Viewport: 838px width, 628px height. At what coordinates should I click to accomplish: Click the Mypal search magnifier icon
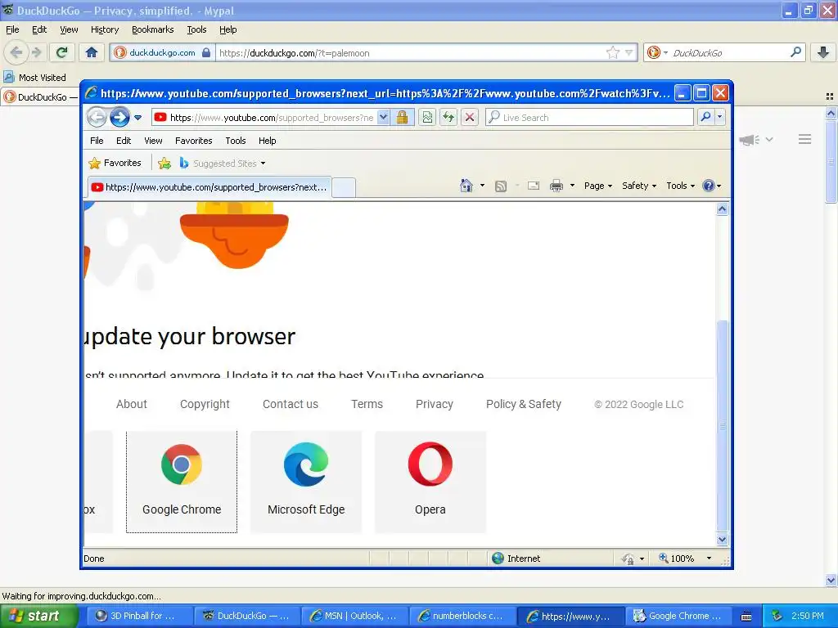[x=795, y=52]
